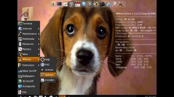This screenshot has width=174, height=97.
Task: Open the camcorder video icon in dock
Action: pos(108,4)
